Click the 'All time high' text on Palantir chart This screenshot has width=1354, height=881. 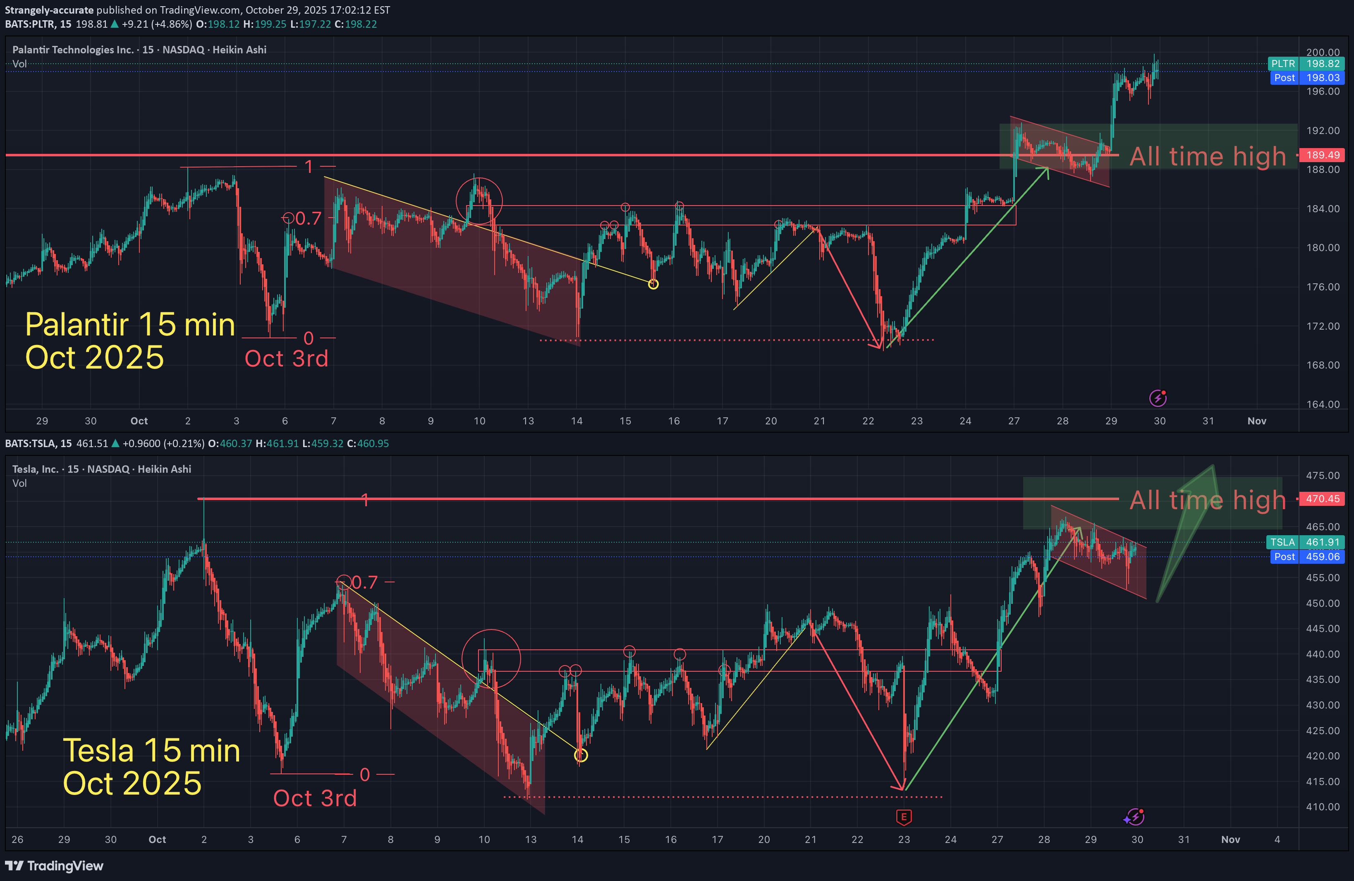(1207, 156)
